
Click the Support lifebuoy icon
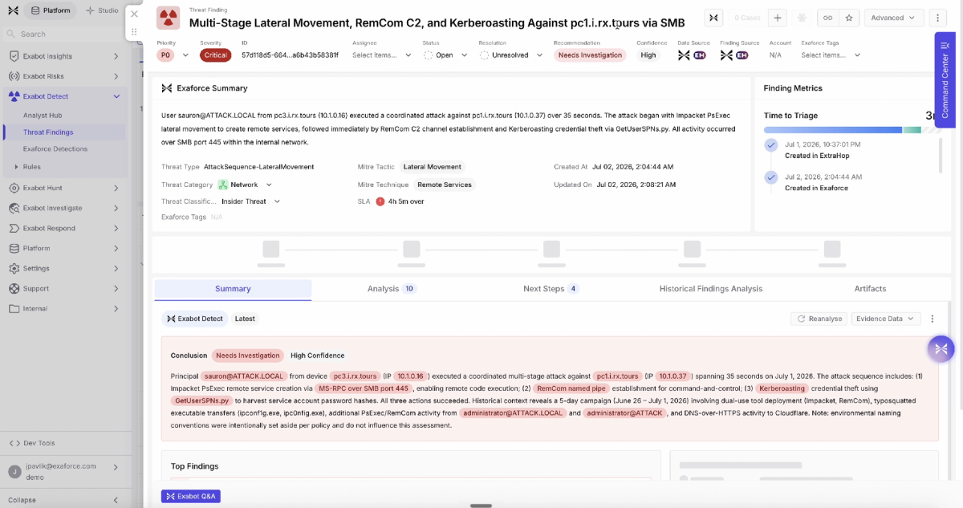coord(14,288)
